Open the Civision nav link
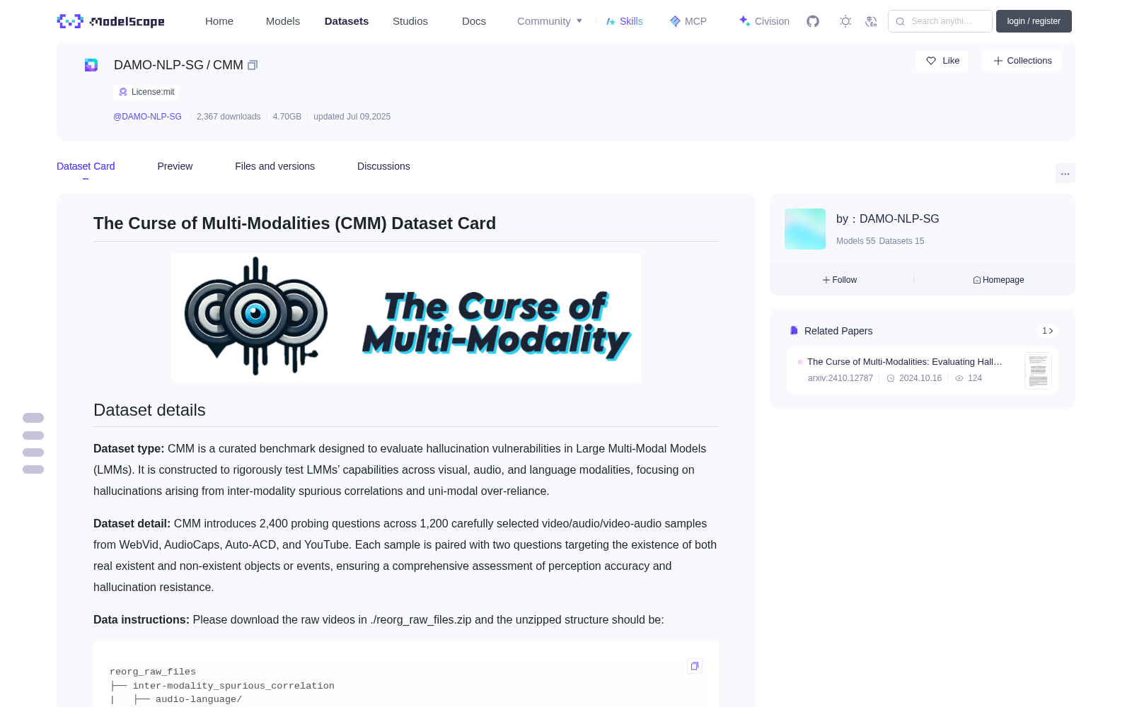This screenshot has height=707, width=1132. (764, 21)
